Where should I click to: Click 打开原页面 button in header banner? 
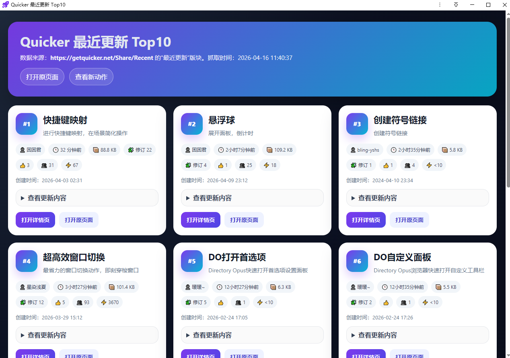click(x=42, y=77)
